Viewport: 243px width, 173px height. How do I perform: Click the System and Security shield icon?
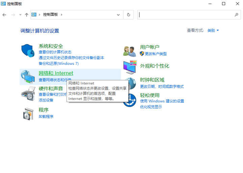(x=28, y=51)
